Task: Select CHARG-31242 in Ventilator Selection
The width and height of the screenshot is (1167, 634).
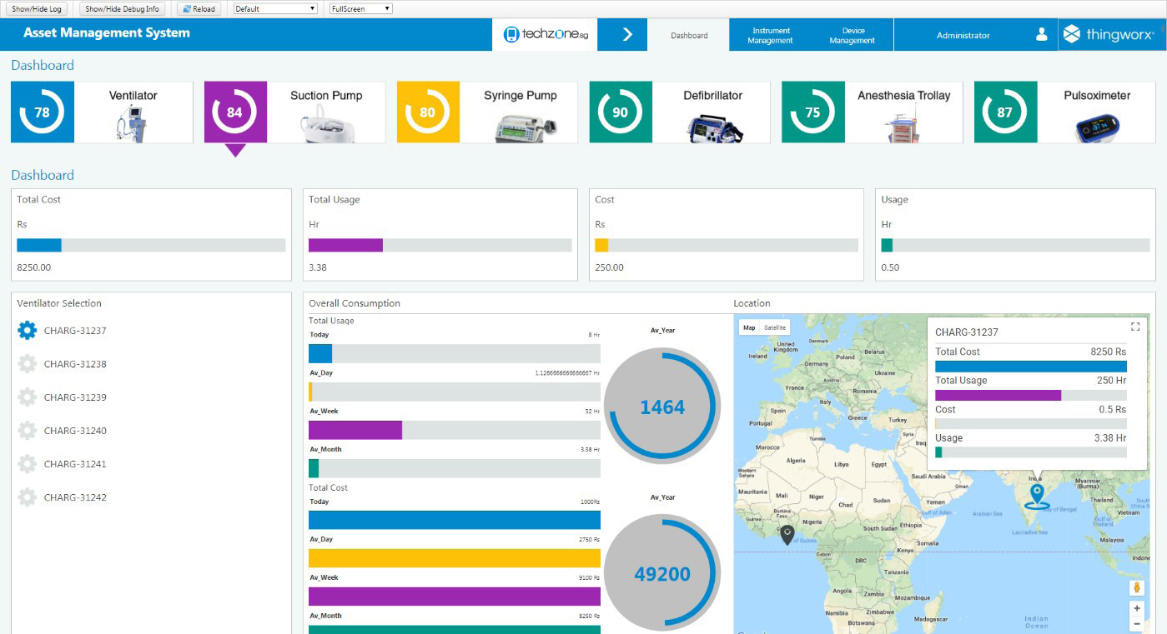Action: pyautogui.click(x=75, y=497)
